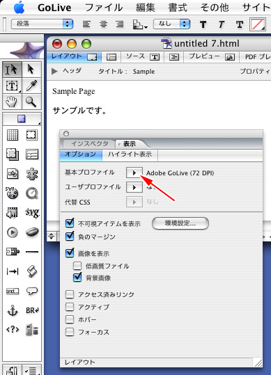
Task: Expand the ヘッダ section triangle
Action: [54, 71]
